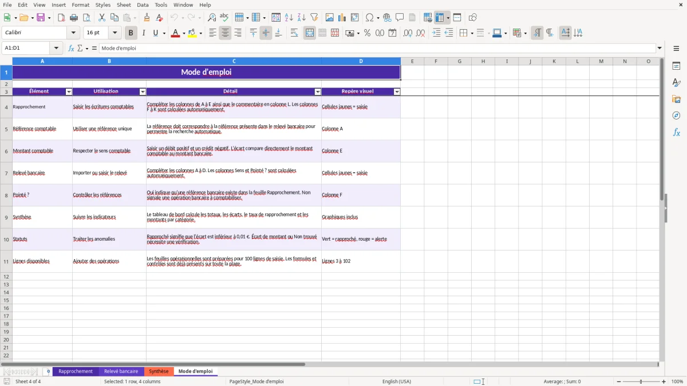Open the Utilisation column filter dropdown
Screen dimensions: 687x386
click(x=143, y=91)
